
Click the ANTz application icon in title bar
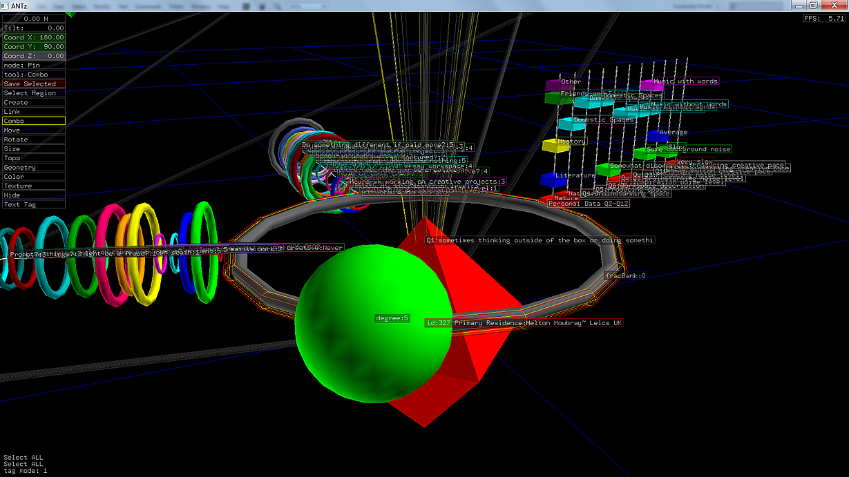pos(6,6)
